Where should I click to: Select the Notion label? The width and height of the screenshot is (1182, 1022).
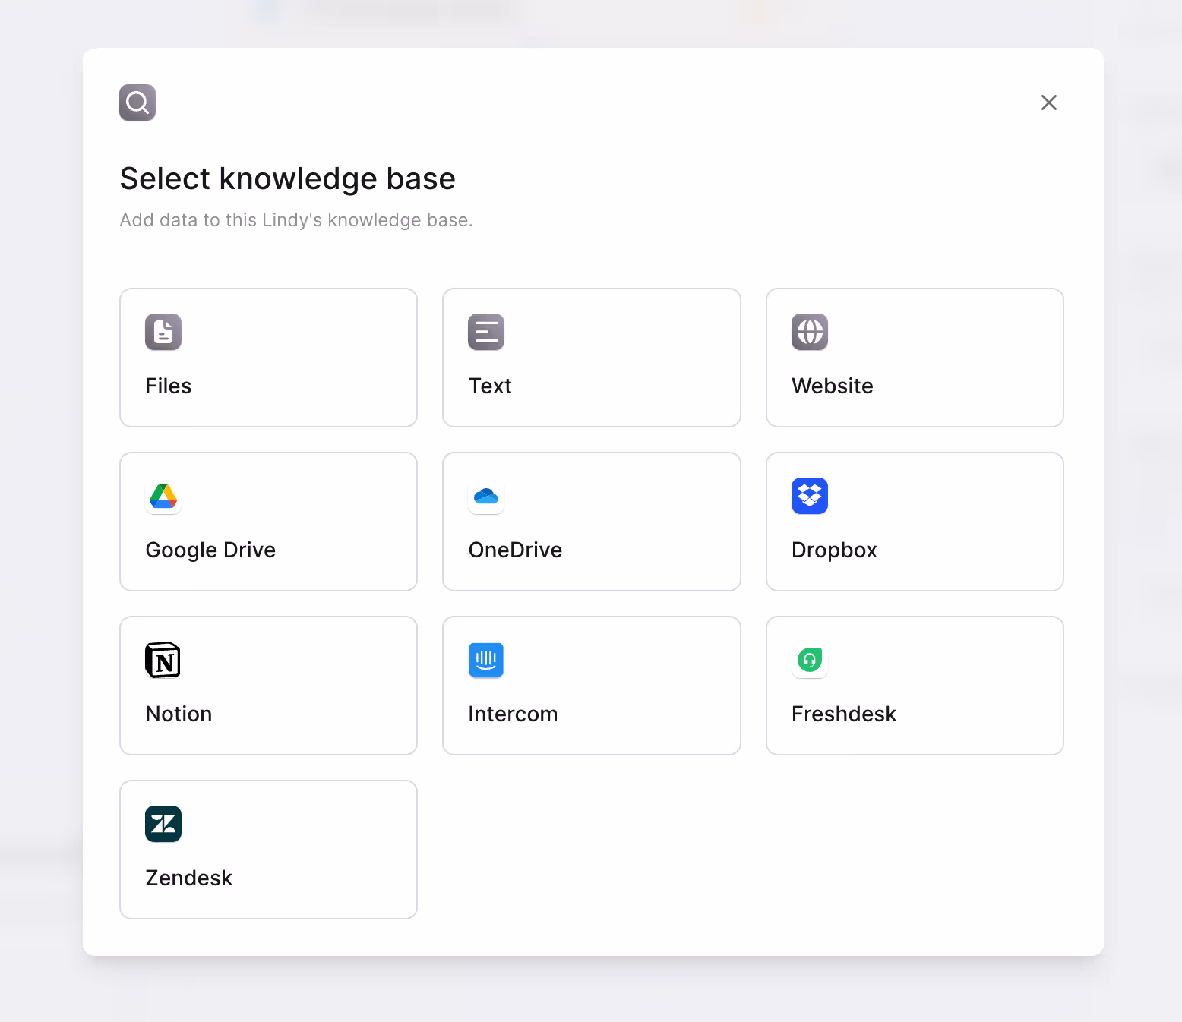point(179,714)
